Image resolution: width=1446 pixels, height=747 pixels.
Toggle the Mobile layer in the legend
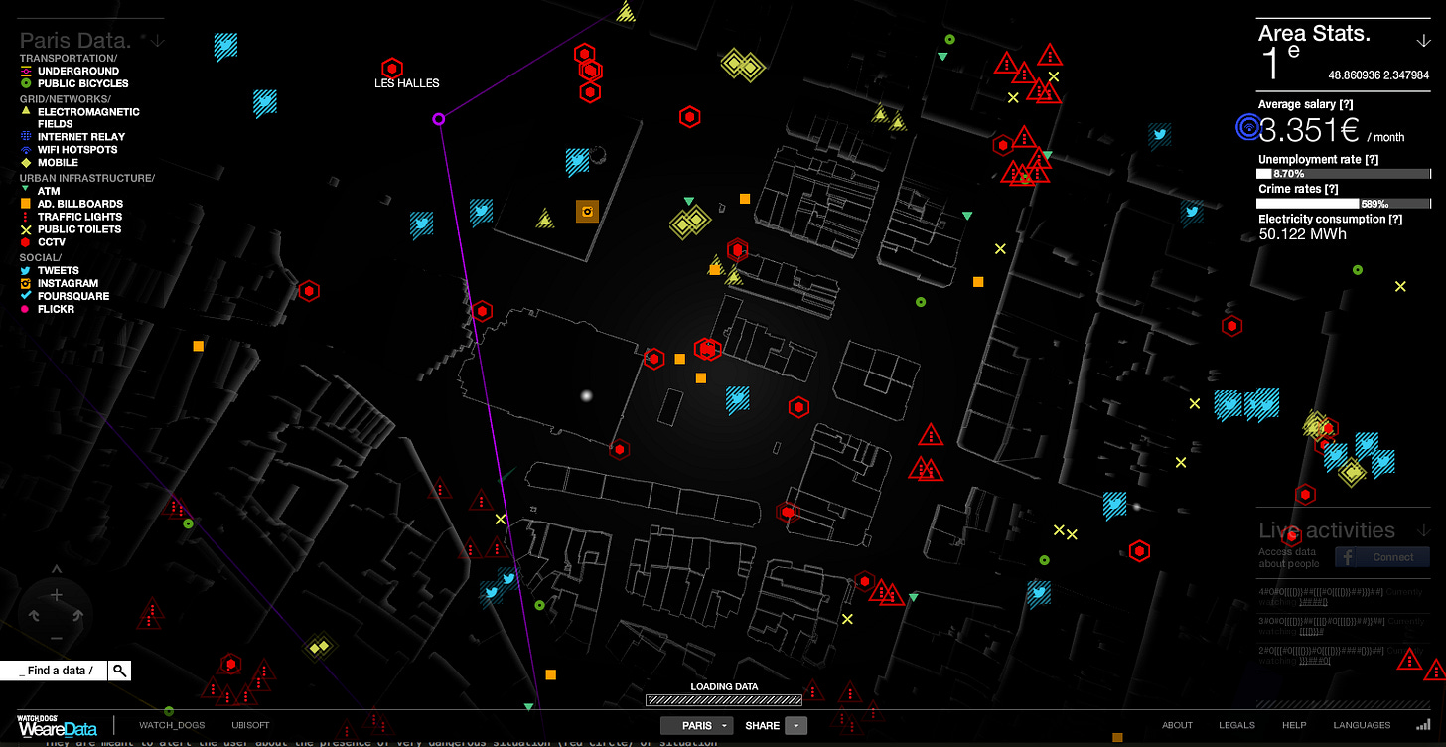[49, 163]
